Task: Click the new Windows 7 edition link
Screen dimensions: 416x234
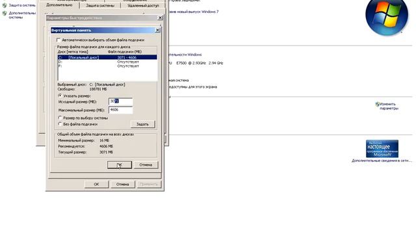Action: 194,12
